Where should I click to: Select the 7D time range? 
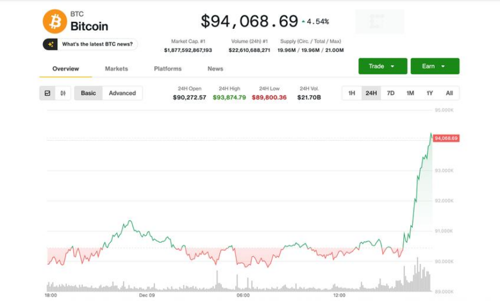[x=390, y=93]
